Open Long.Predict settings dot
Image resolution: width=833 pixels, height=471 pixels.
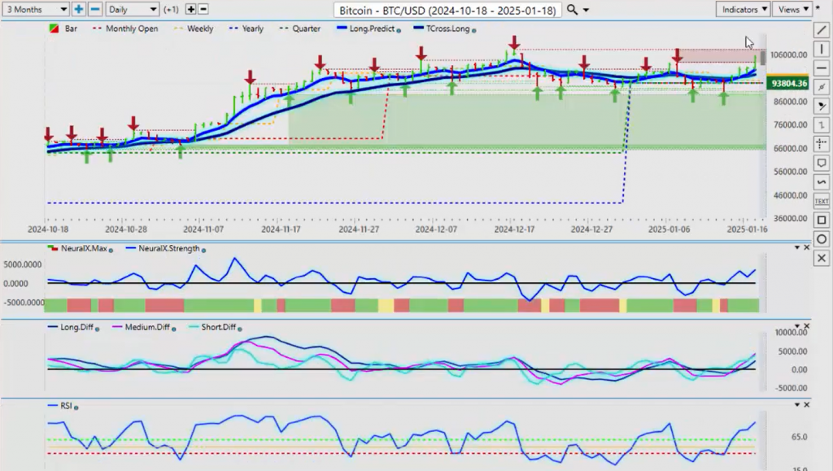tap(399, 30)
